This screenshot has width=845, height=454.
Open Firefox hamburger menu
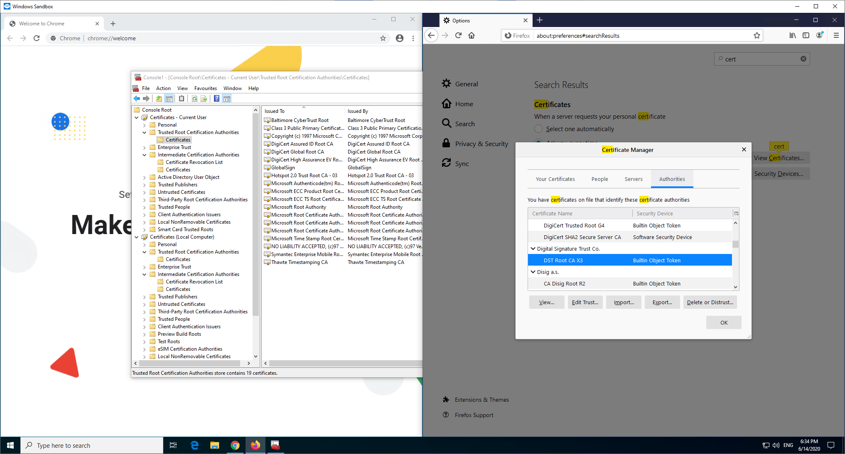click(x=836, y=36)
